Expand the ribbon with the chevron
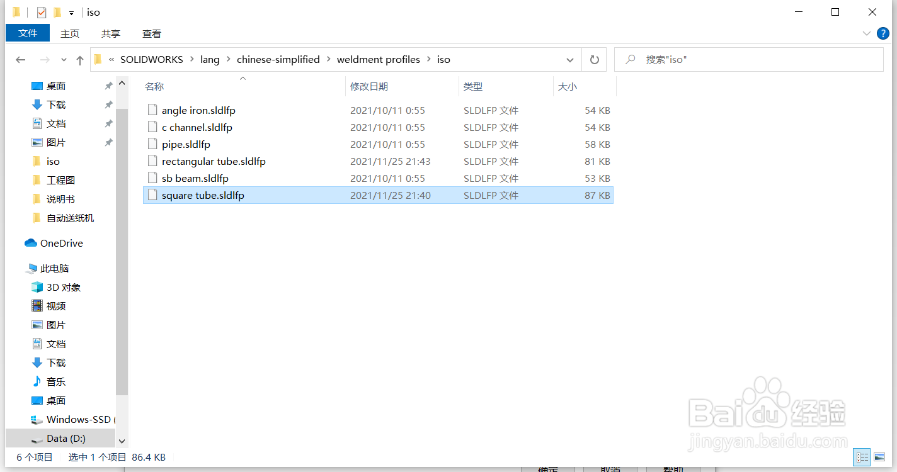This screenshot has height=472, width=897. point(866,33)
